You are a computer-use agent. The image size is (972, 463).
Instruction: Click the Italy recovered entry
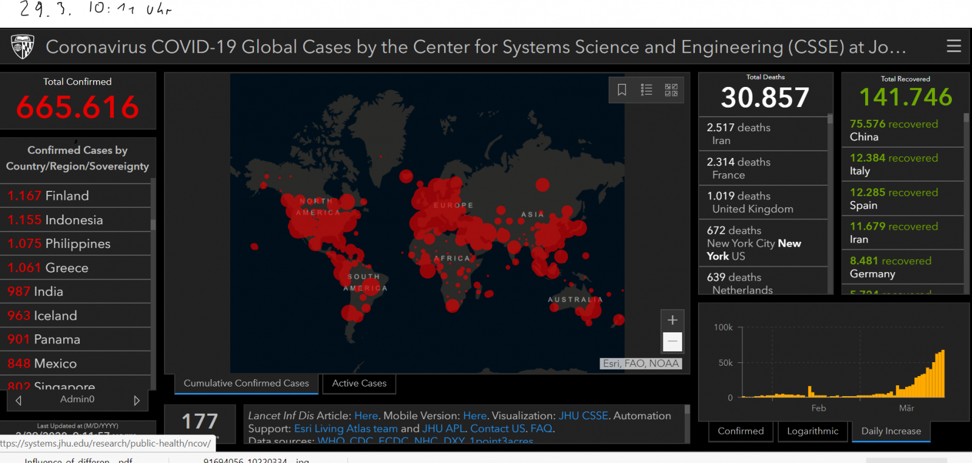pos(903,164)
